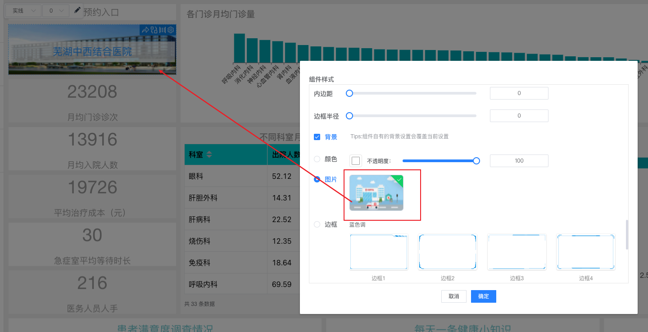Open the gear settings icon on hospital banner
648x332 pixels.
pyautogui.click(x=171, y=30)
